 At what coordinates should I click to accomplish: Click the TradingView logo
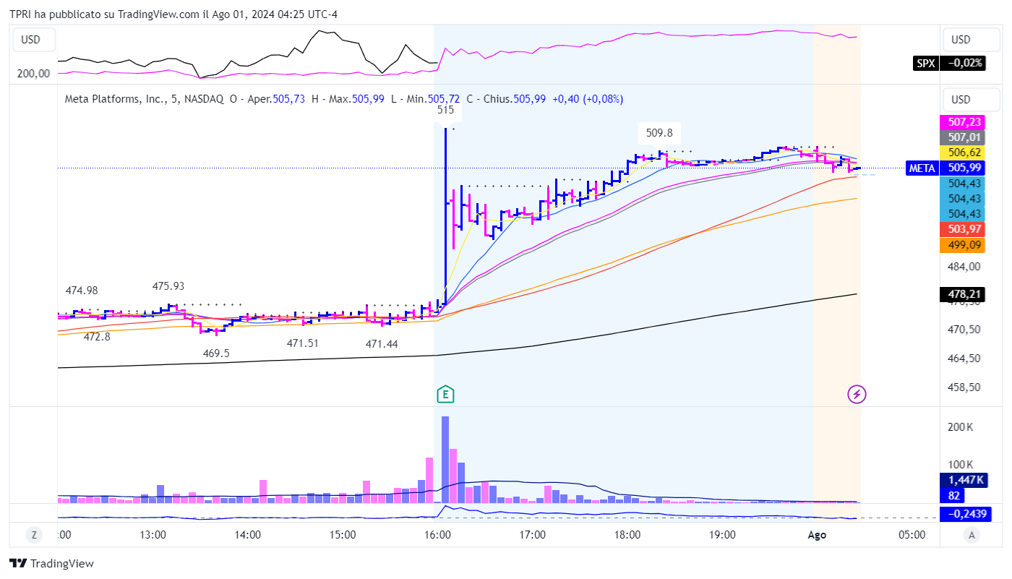(x=51, y=563)
